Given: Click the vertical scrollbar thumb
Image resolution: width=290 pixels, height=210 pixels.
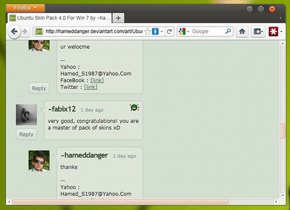Looking at the screenshot, I should point(282,131).
